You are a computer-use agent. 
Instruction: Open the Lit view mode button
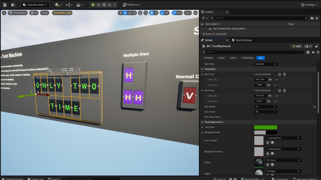point(34,13)
